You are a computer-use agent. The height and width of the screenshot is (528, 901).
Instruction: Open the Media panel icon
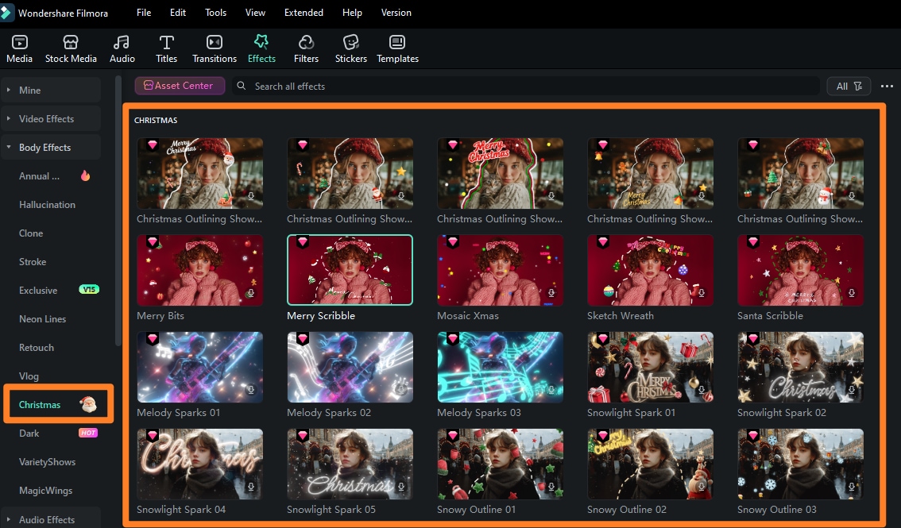[20, 42]
